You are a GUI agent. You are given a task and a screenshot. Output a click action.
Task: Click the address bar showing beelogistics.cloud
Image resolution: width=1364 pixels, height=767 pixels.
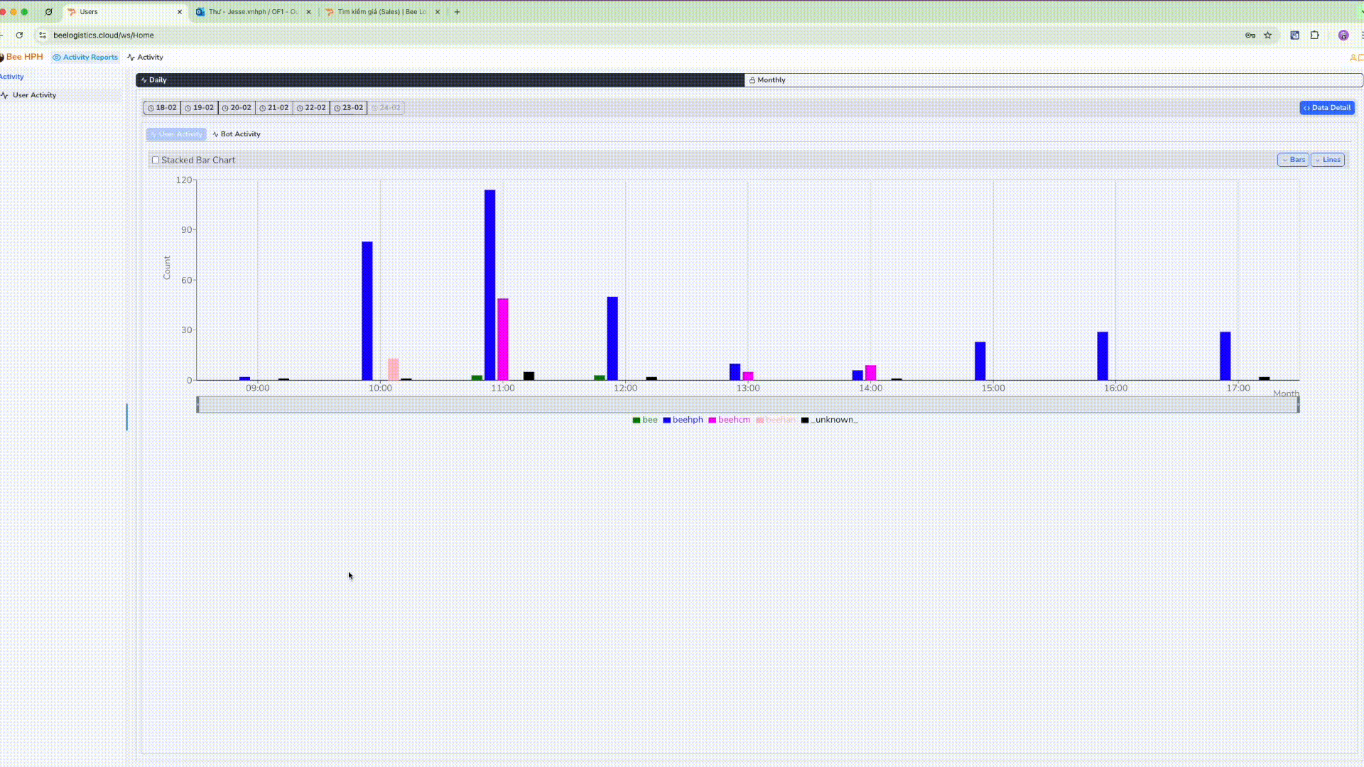[x=104, y=35]
